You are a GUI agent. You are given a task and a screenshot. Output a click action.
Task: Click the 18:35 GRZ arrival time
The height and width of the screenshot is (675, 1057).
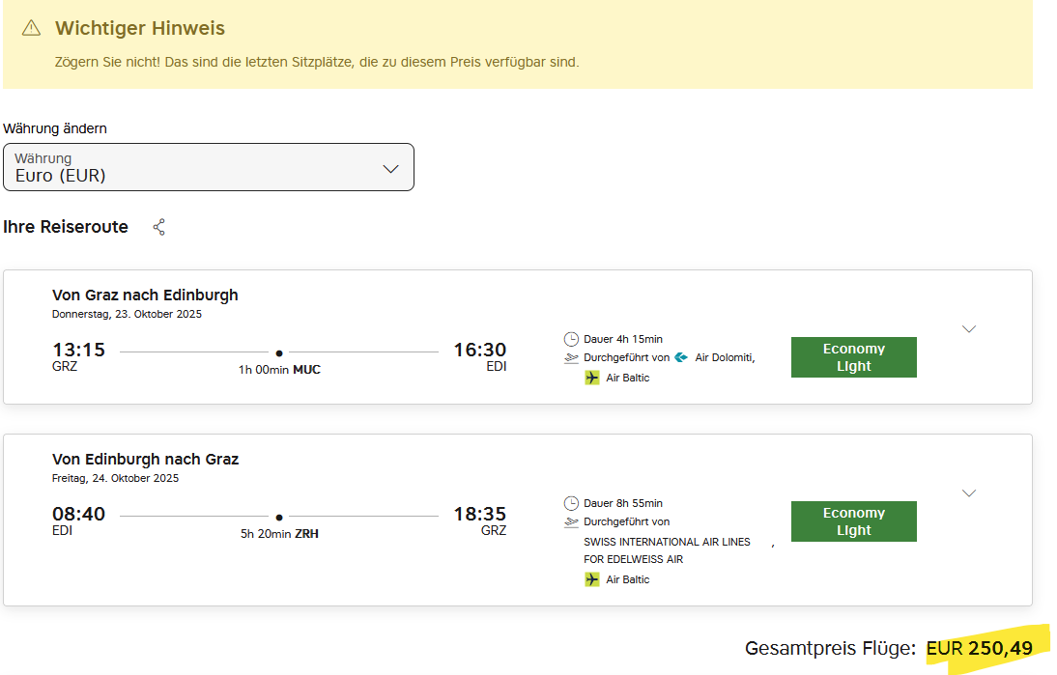(480, 514)
